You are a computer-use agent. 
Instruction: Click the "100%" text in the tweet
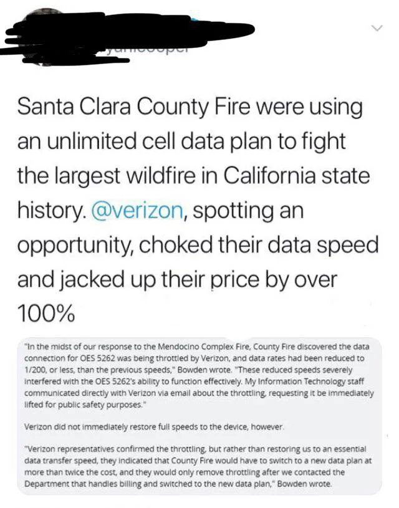click(46, 314)
